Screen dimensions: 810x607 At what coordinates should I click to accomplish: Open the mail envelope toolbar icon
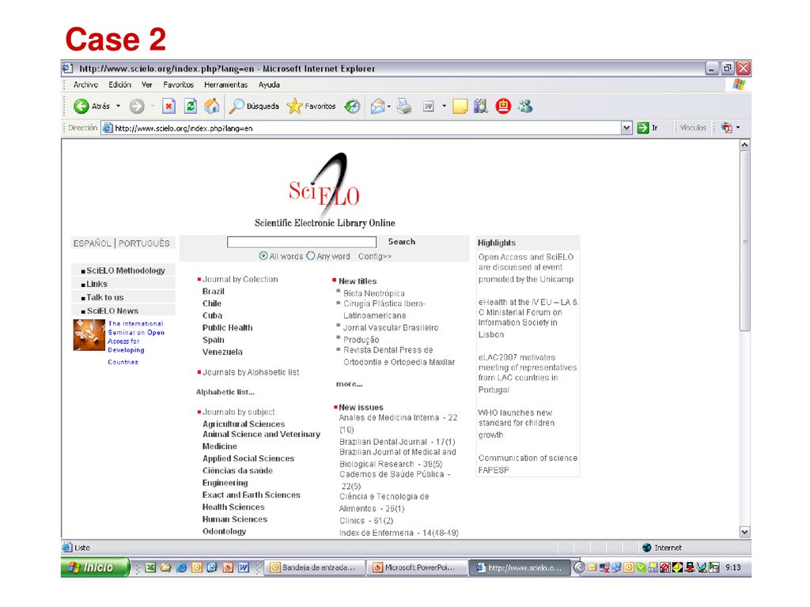pyautogui.click(x=377, y=107)
